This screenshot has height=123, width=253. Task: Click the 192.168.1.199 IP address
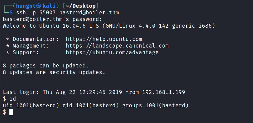(x=164, y=92)
